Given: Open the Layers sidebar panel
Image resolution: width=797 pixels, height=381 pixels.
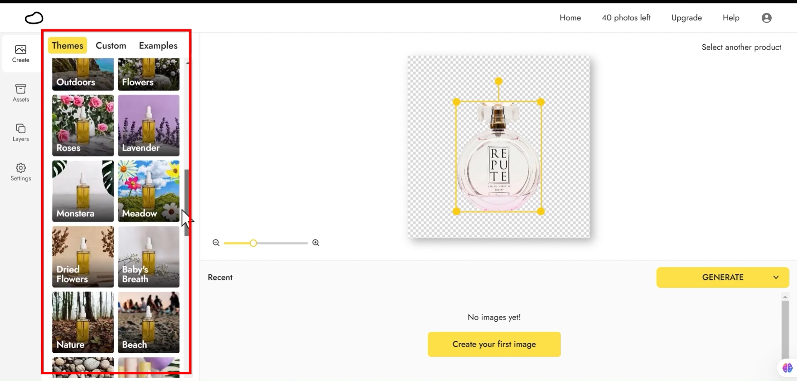Looking at the screenshot, I should tap(21, 133).
